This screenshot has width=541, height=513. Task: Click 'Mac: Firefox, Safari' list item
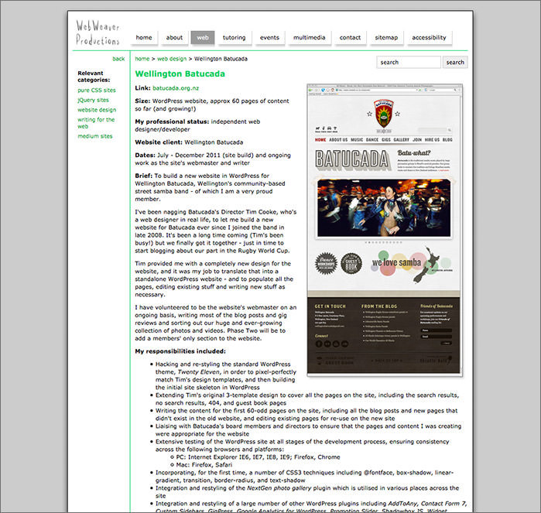click(204, 465)
